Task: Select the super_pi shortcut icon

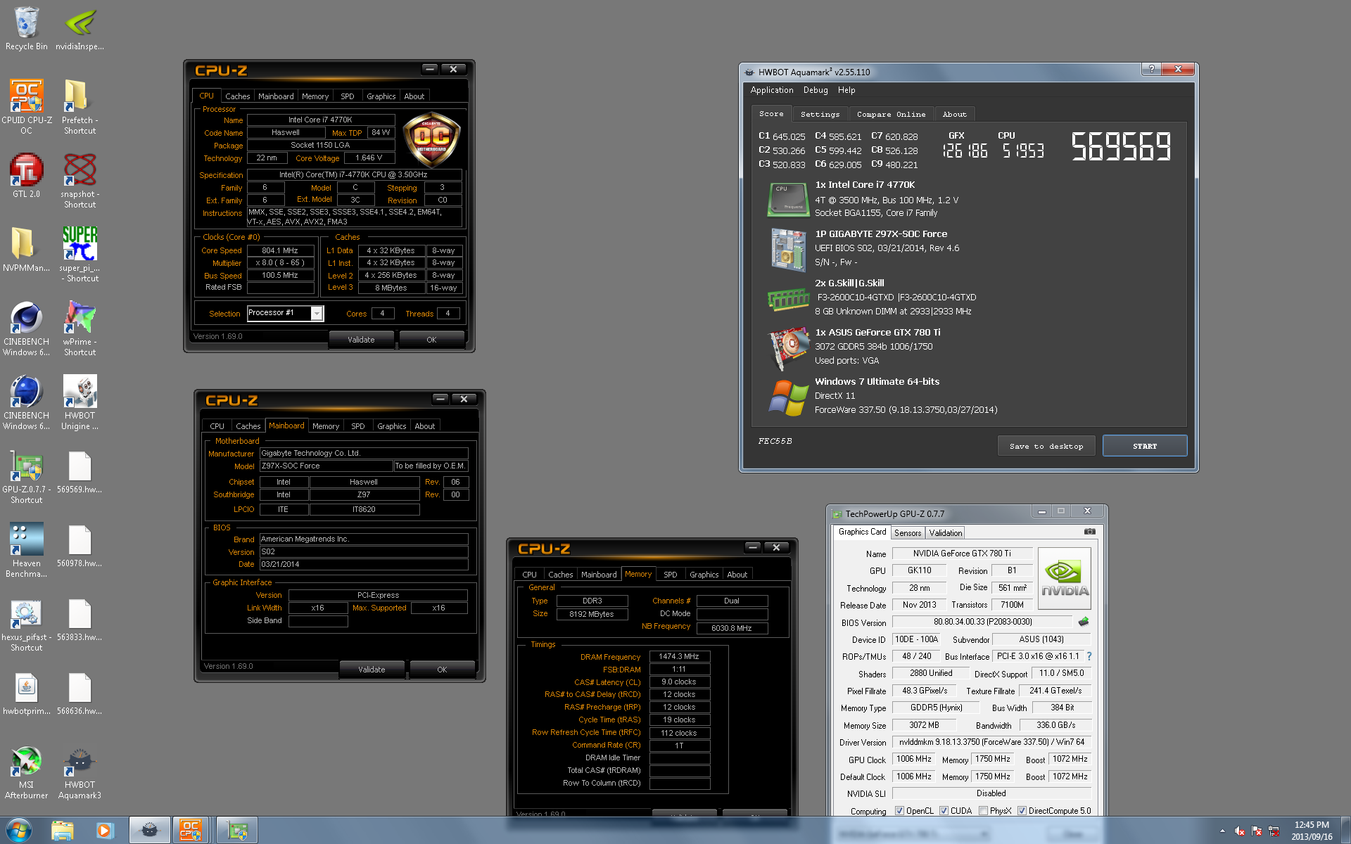Action: coord(80,255)
